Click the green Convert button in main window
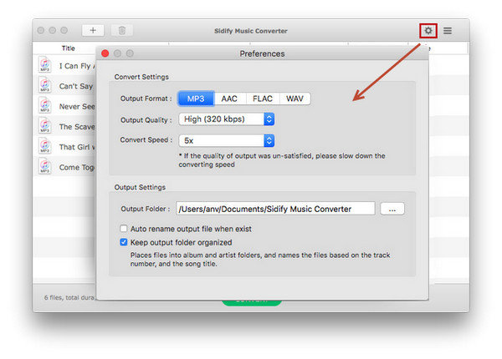The width and height of the screenshot is (502, 359). click(252, 302)
